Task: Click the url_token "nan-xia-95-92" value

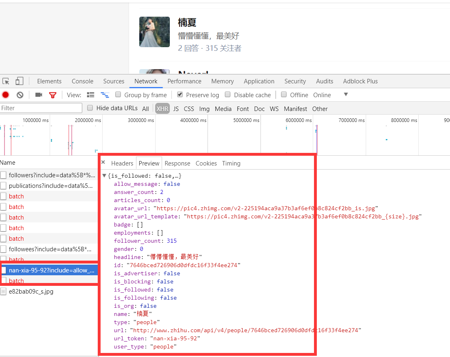Action: (x=175, y=338)
